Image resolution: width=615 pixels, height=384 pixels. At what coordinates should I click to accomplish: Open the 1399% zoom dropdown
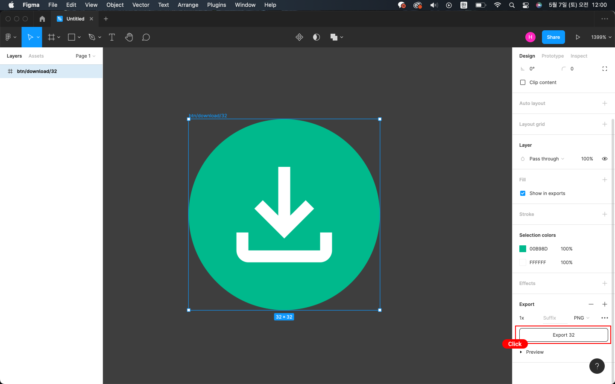601,37
